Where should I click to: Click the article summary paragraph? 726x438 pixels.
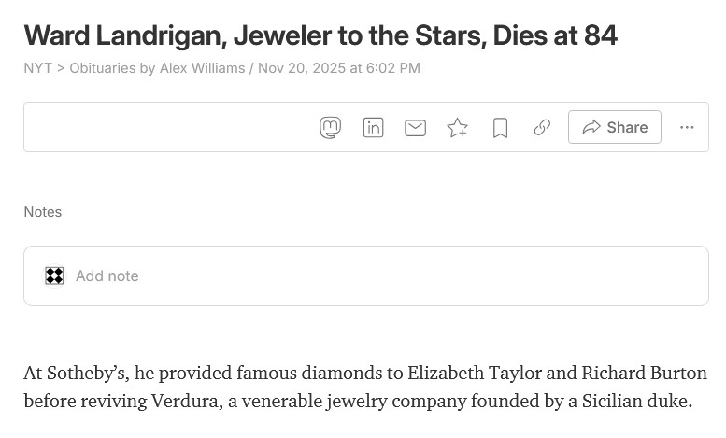click(x=364, y=387)
